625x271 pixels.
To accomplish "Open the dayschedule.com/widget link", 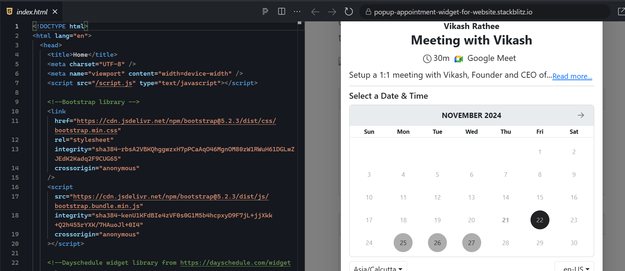I will click(236, 263).
